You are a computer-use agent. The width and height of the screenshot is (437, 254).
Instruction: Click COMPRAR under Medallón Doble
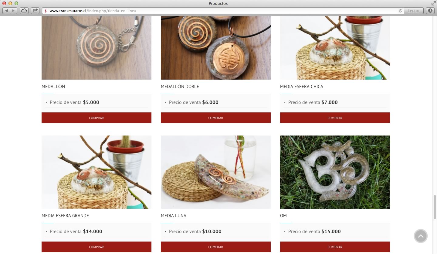tap(216, 118)
